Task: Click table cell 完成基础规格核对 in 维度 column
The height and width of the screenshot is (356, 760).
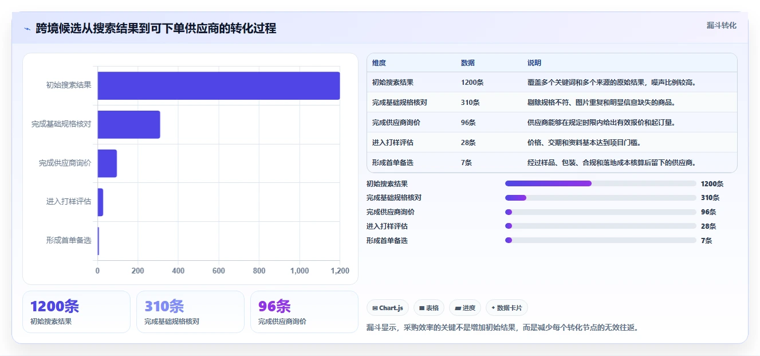Action: 400,103
